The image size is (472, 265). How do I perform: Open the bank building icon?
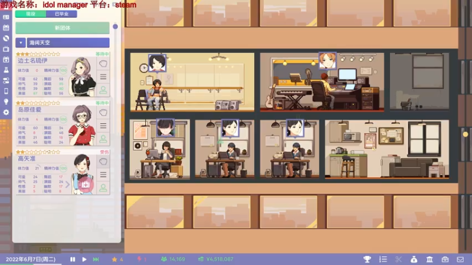click(x=430, y=259)
